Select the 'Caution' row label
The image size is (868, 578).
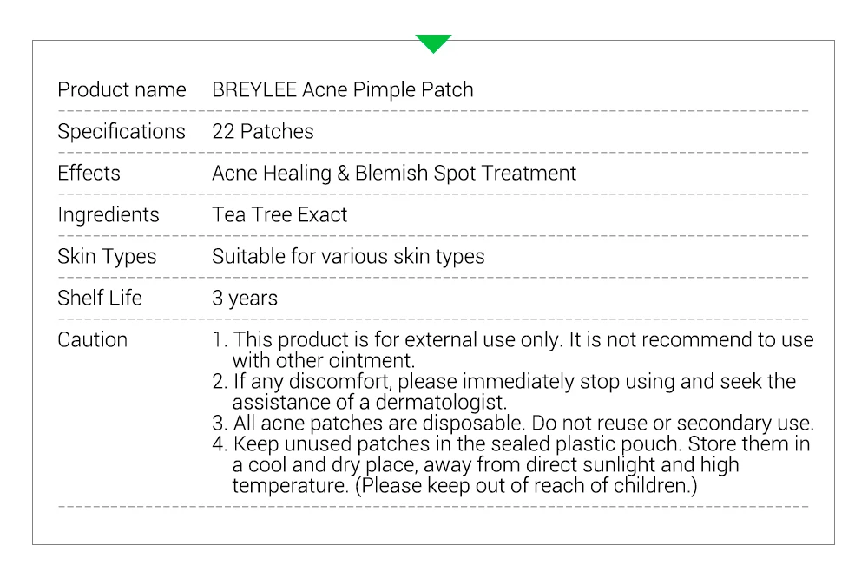tap(93, 339)
